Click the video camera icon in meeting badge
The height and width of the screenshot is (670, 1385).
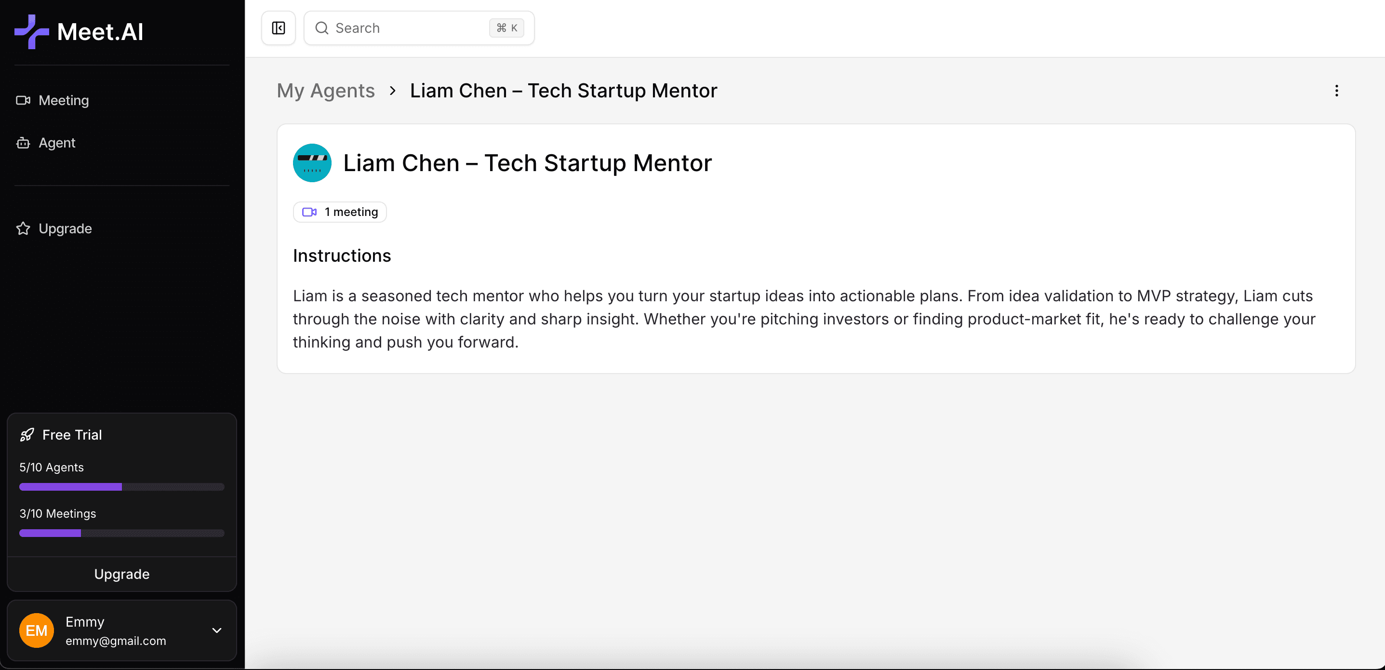pyautogui.click(x=309, y=212)
